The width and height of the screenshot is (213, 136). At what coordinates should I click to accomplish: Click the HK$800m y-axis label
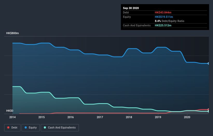click(13, 33)
